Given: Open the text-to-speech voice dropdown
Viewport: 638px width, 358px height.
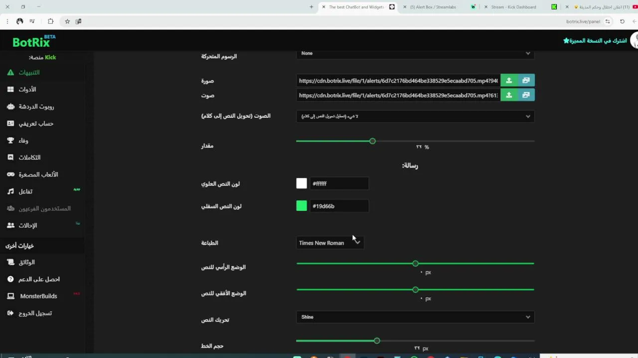Looking at the screenshot, I should pyautogui.click(x=415, y=116).
